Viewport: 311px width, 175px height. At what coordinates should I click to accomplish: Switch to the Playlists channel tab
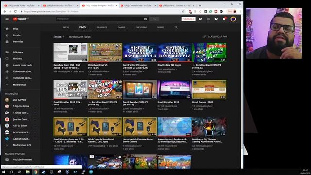coord(102,27)
